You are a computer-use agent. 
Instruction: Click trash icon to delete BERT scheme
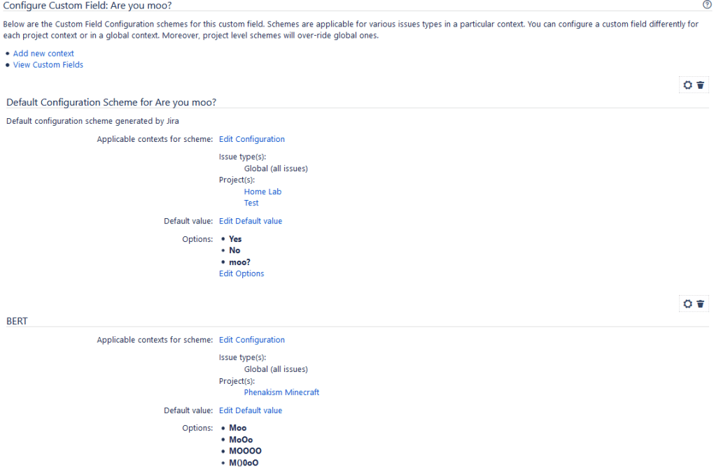[701, 304]
